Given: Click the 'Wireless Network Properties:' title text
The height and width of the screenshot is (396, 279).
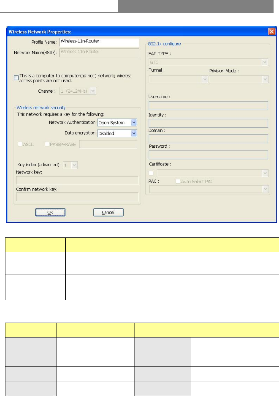Looking at the screenshot, I should [x=40, y=32].
